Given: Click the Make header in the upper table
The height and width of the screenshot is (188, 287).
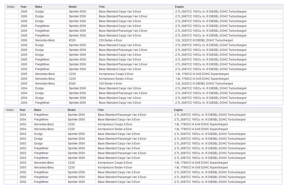Looking at the screenshot, I should pyautogui.click(x=39, y=7).
